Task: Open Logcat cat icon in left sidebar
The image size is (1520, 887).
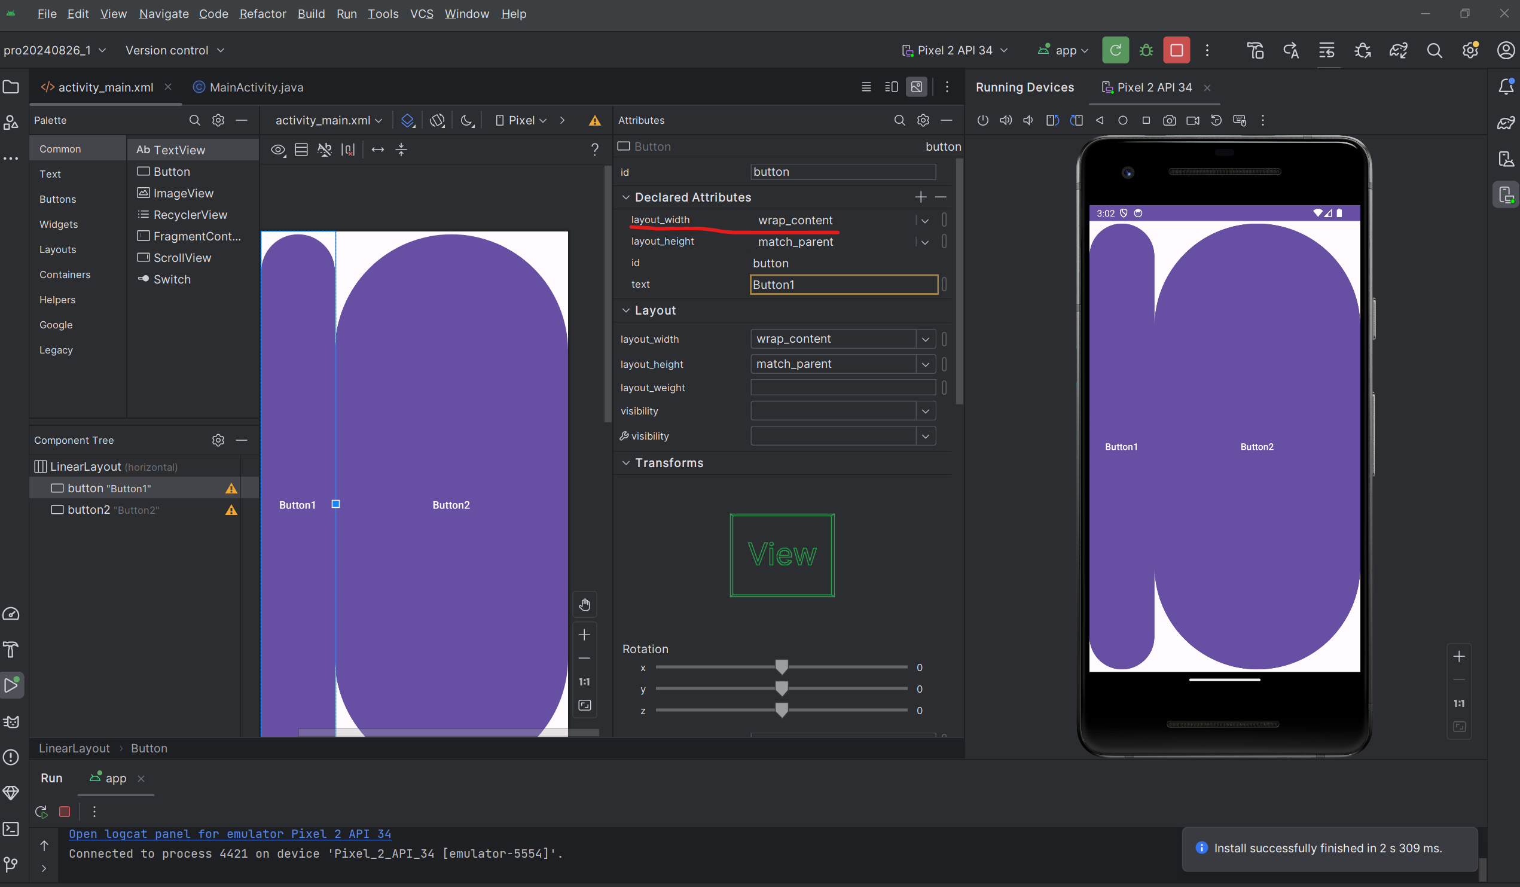Action: point(11,721)
